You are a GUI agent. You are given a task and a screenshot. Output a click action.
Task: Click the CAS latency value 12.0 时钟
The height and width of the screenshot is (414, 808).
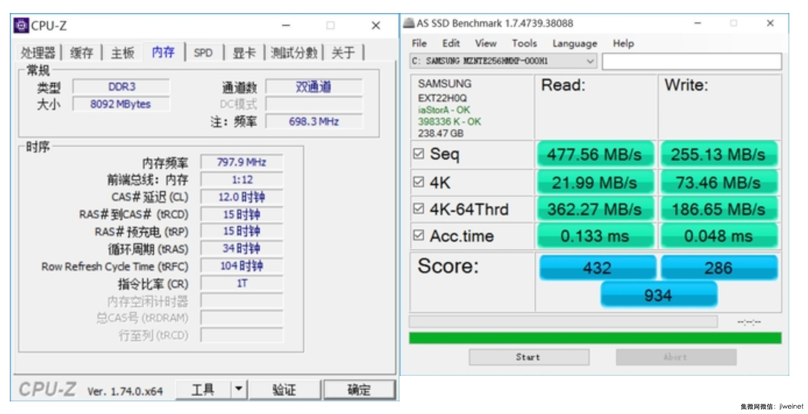[x=241, y=197]
